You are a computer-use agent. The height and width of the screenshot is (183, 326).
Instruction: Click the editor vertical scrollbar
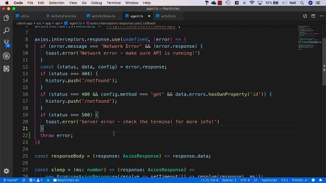tap(324, 62)
